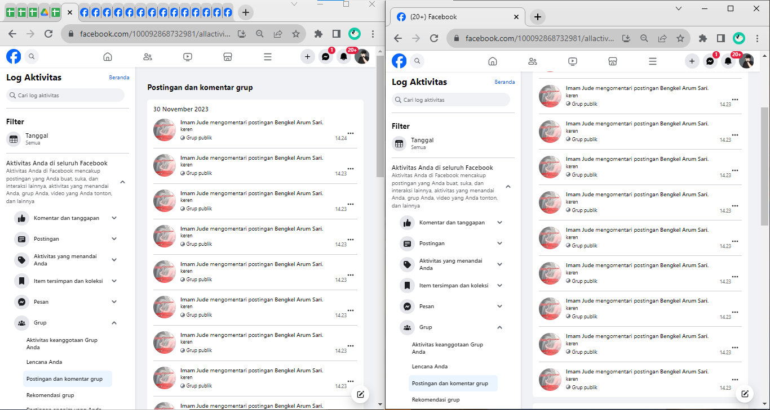Click Beranda link in right window
The width and height of the screenshot is (770, 410).
pos(505,82)
